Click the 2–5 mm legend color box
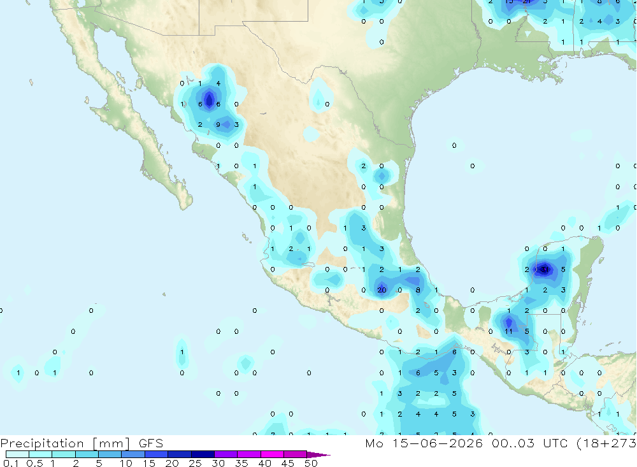637x467 pixels. [x=87, y=454]
